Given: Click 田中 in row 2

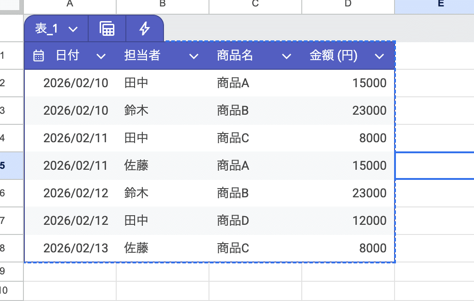Looking at the screenshot, I should pos(136,83).
